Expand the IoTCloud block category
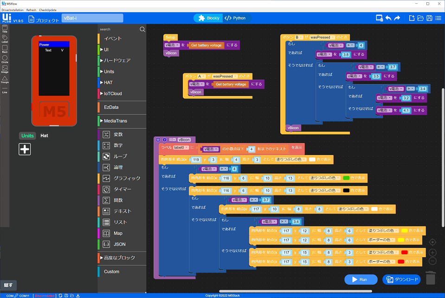The height and width of the screenshot is (298, 445). pyautogui.click(x=122, y=93)
